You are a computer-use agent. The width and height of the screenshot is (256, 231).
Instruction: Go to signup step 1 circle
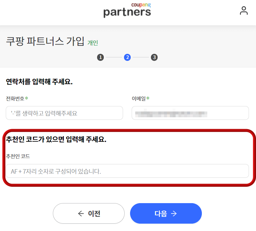(x=100, y=57)
